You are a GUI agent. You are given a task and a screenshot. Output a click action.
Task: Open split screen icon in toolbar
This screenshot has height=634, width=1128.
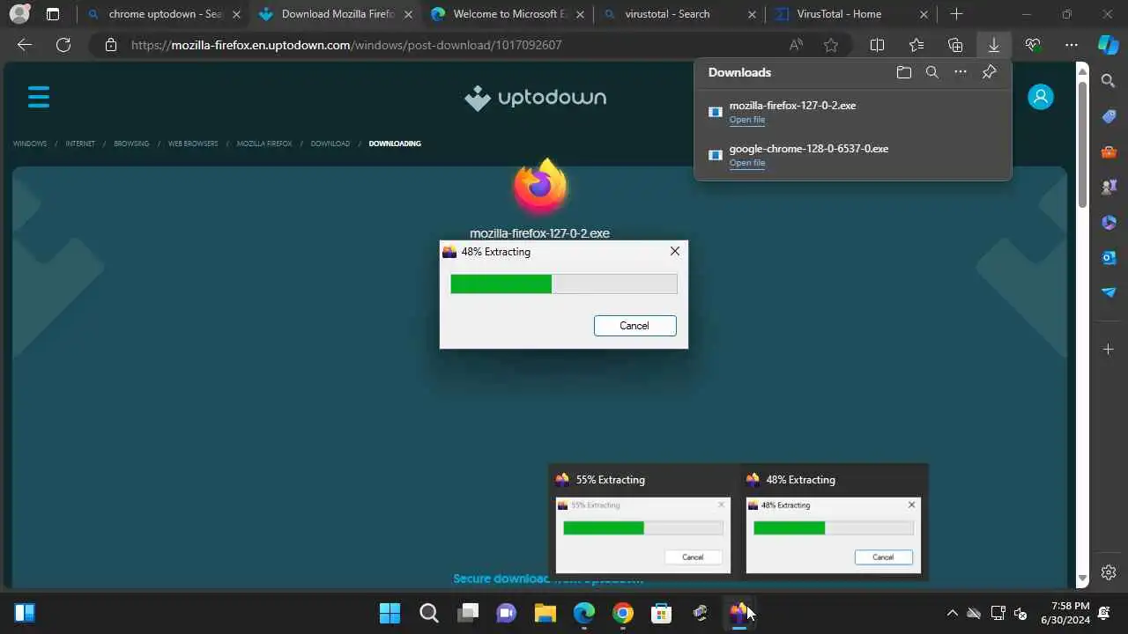(x=877, y=45)
